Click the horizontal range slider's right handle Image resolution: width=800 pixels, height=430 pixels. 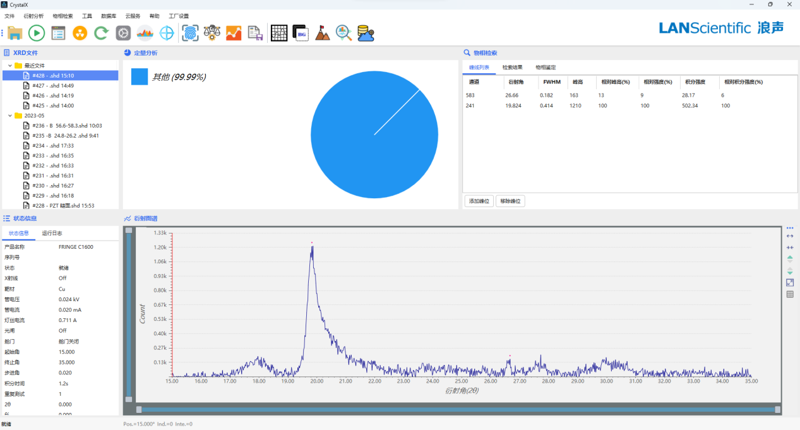pyautogui.click(x=778, y=410)
